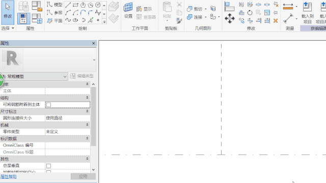Image resolution: width=326 pixels, height=183 pixels.
Task: Pick the Ellipse draw tool
Action: pos(75,20)
